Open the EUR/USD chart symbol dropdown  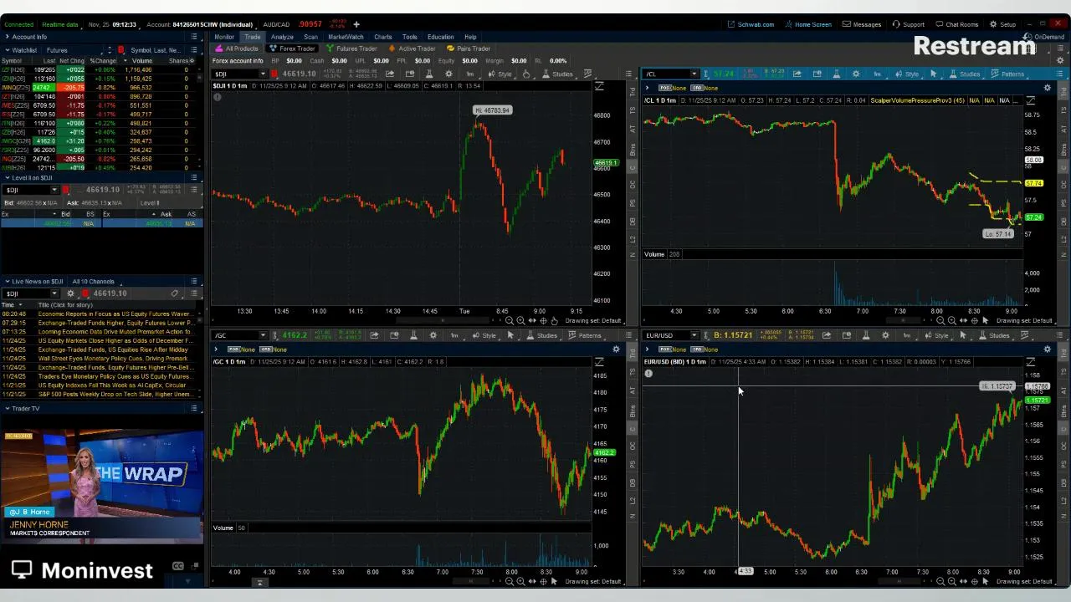point(694,335)
